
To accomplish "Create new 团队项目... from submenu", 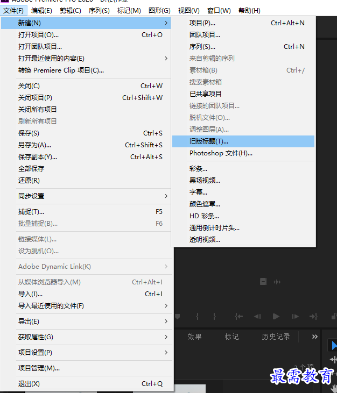I will pos(243,35).
